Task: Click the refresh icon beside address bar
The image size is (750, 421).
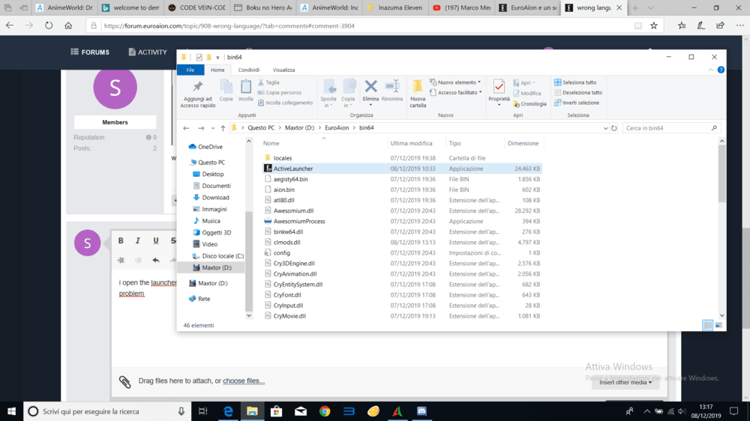Action: 614,128
